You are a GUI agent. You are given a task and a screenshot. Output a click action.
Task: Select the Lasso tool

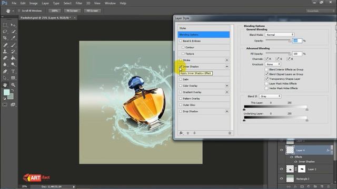tap(5, 31)
